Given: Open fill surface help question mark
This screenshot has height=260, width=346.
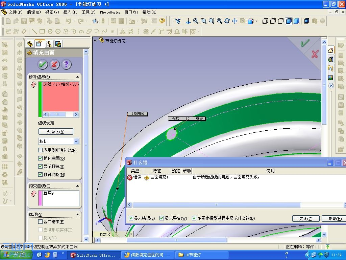Looking at the screenshot, I should [x=66, y=64].
